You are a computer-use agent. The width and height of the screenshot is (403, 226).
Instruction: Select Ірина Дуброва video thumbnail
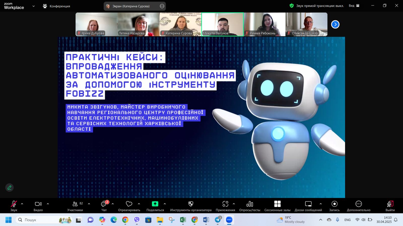96,24
